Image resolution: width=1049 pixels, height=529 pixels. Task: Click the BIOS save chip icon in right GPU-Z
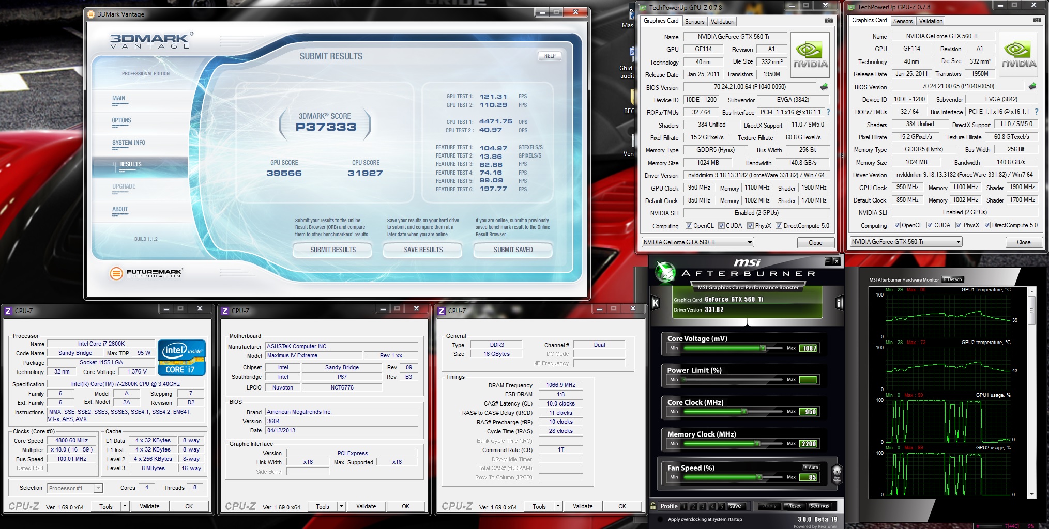point(1032,86)
